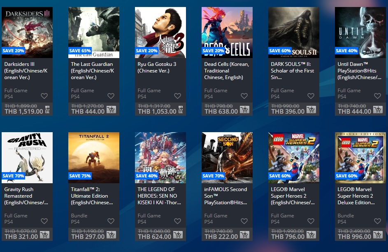Screen dimensions: 388x252
Task: Add LEGO Marvel Super Heroes 2 Full Game to cart
Action: tap(311, 235)
